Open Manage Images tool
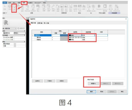 coord(62,8)
